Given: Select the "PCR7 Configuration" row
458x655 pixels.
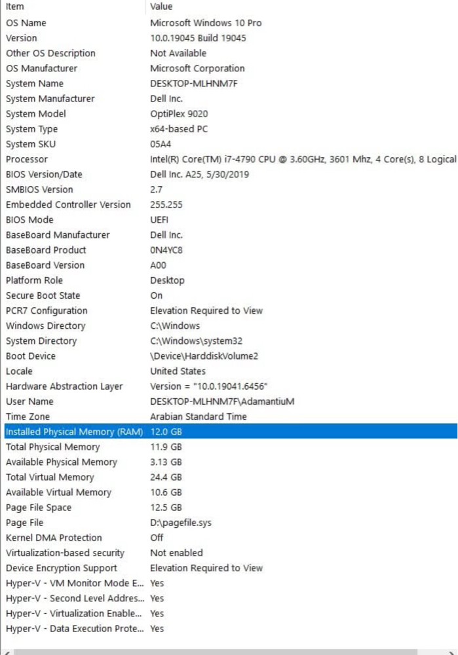Looking at the screenshot, I should (x=231, y=310).
